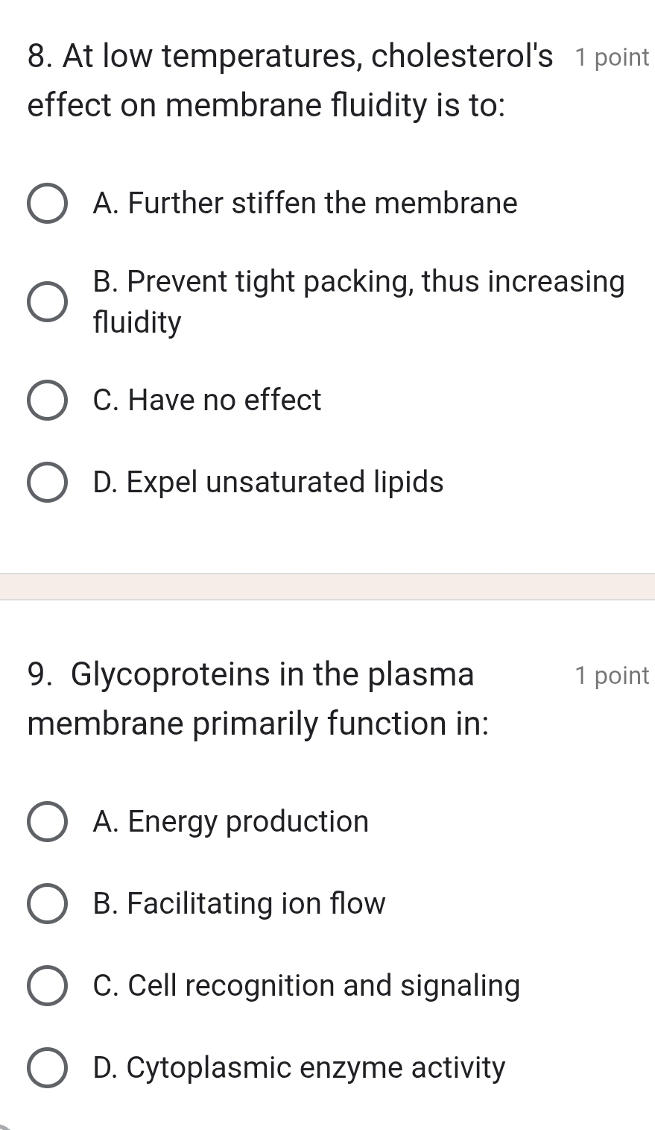
Task: Select the 'Have no effect' radio button
Action: pyautogui.click(x=47, y=401)
